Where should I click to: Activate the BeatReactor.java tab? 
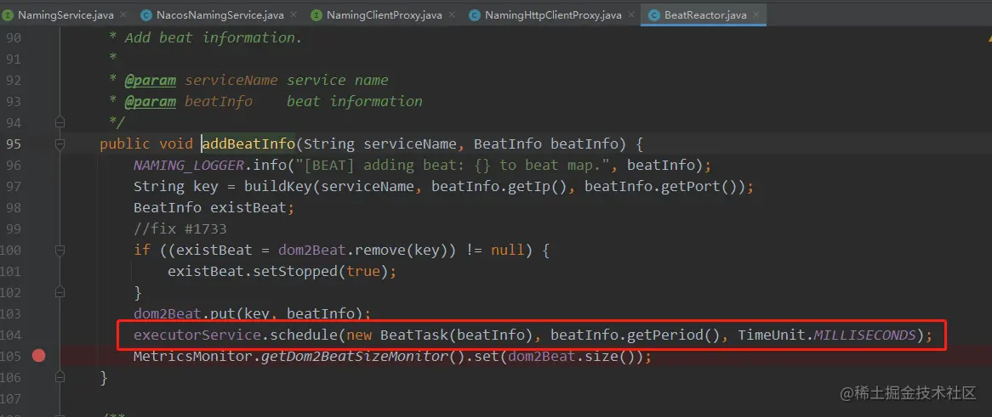click(705, 14)
